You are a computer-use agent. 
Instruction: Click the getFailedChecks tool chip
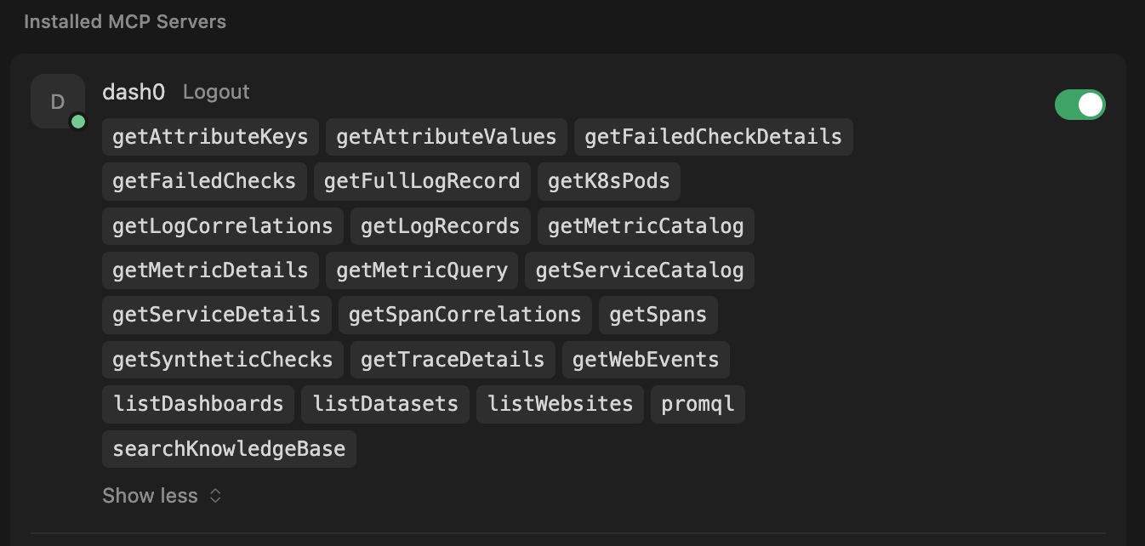204,181
